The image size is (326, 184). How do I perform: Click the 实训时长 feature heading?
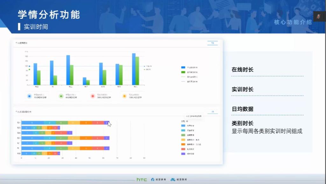pos(242,89)
